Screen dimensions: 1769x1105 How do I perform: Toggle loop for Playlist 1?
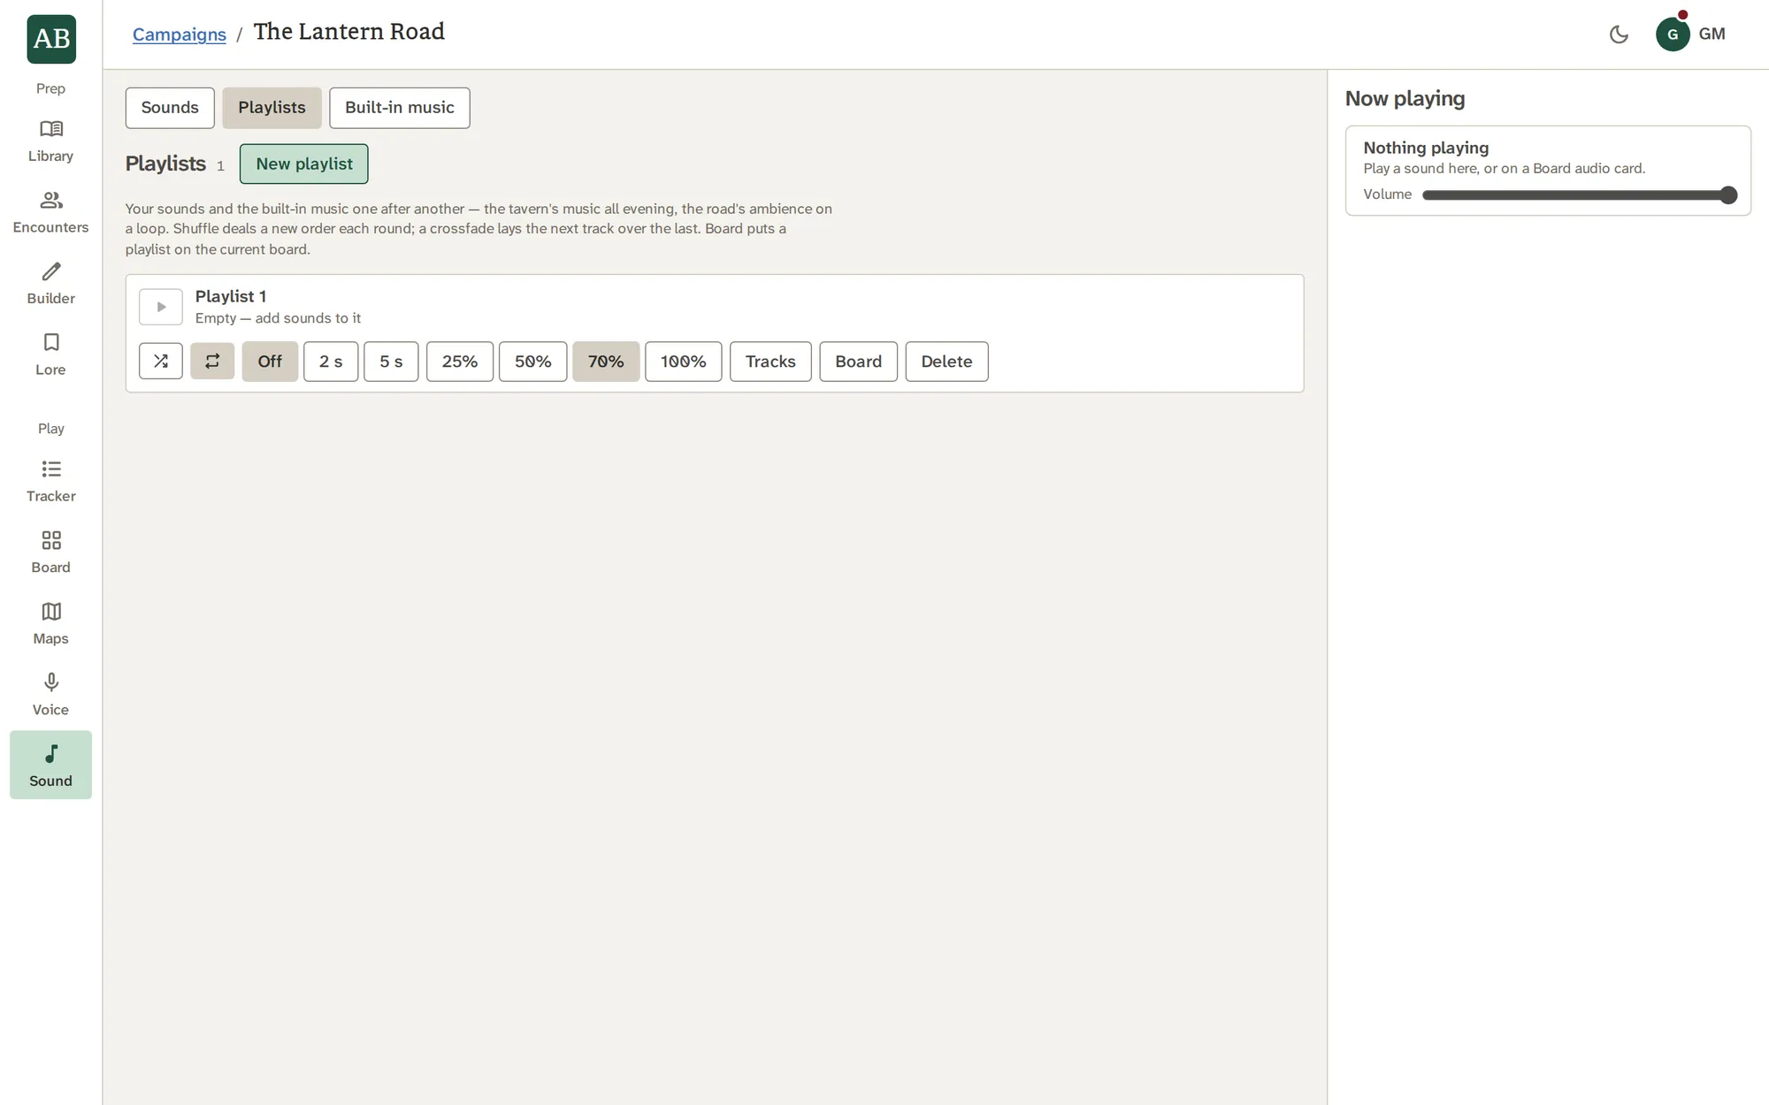212,362
